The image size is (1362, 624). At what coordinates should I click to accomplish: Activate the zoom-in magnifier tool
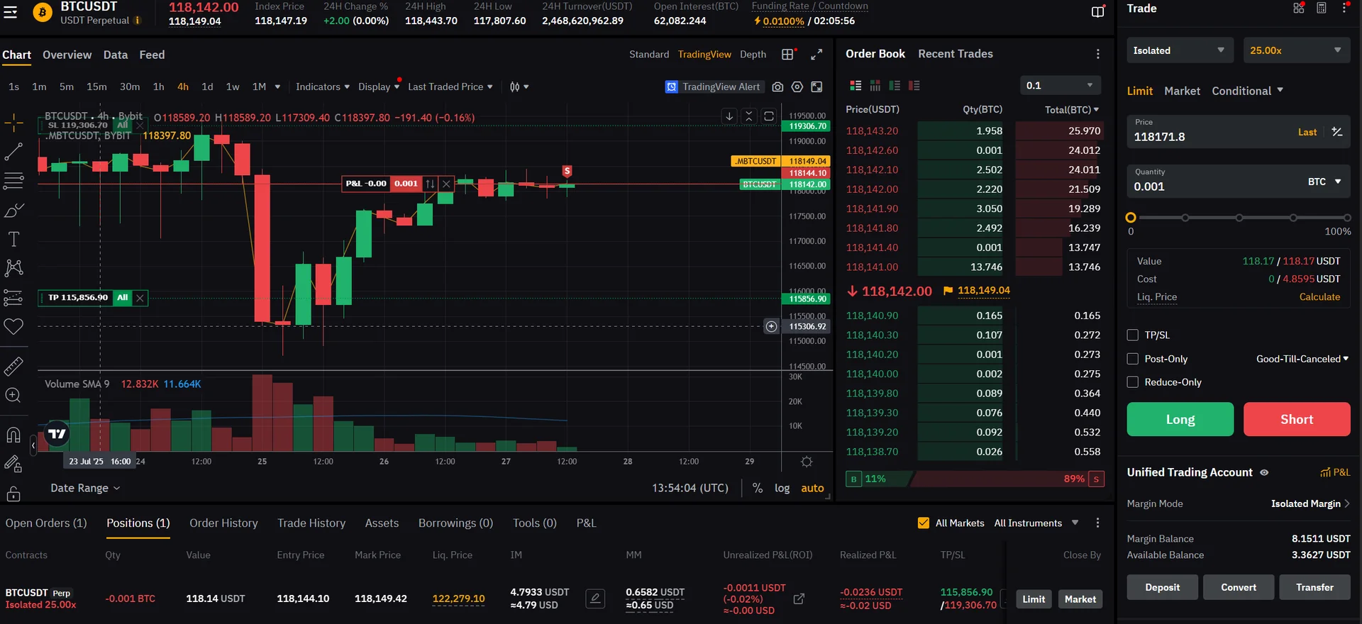(x=13, y=396)
